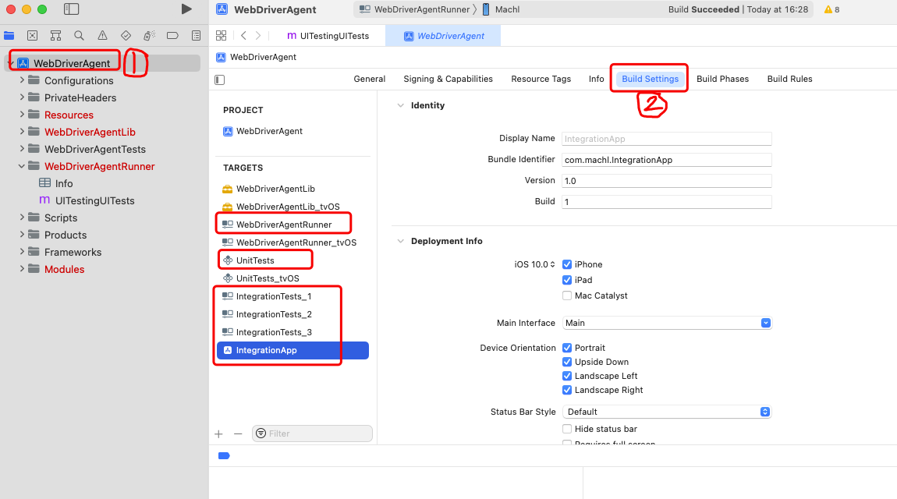This screenshot has height=499, width=897.
Task: Switch to the UITestingUITests editor tab
Action: click(328, 35)
